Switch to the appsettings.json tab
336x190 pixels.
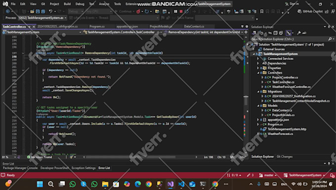click(127, 26)
